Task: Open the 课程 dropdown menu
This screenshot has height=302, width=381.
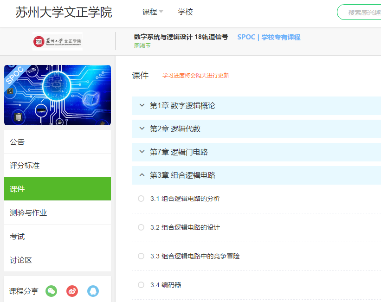Action: (153, 12)
